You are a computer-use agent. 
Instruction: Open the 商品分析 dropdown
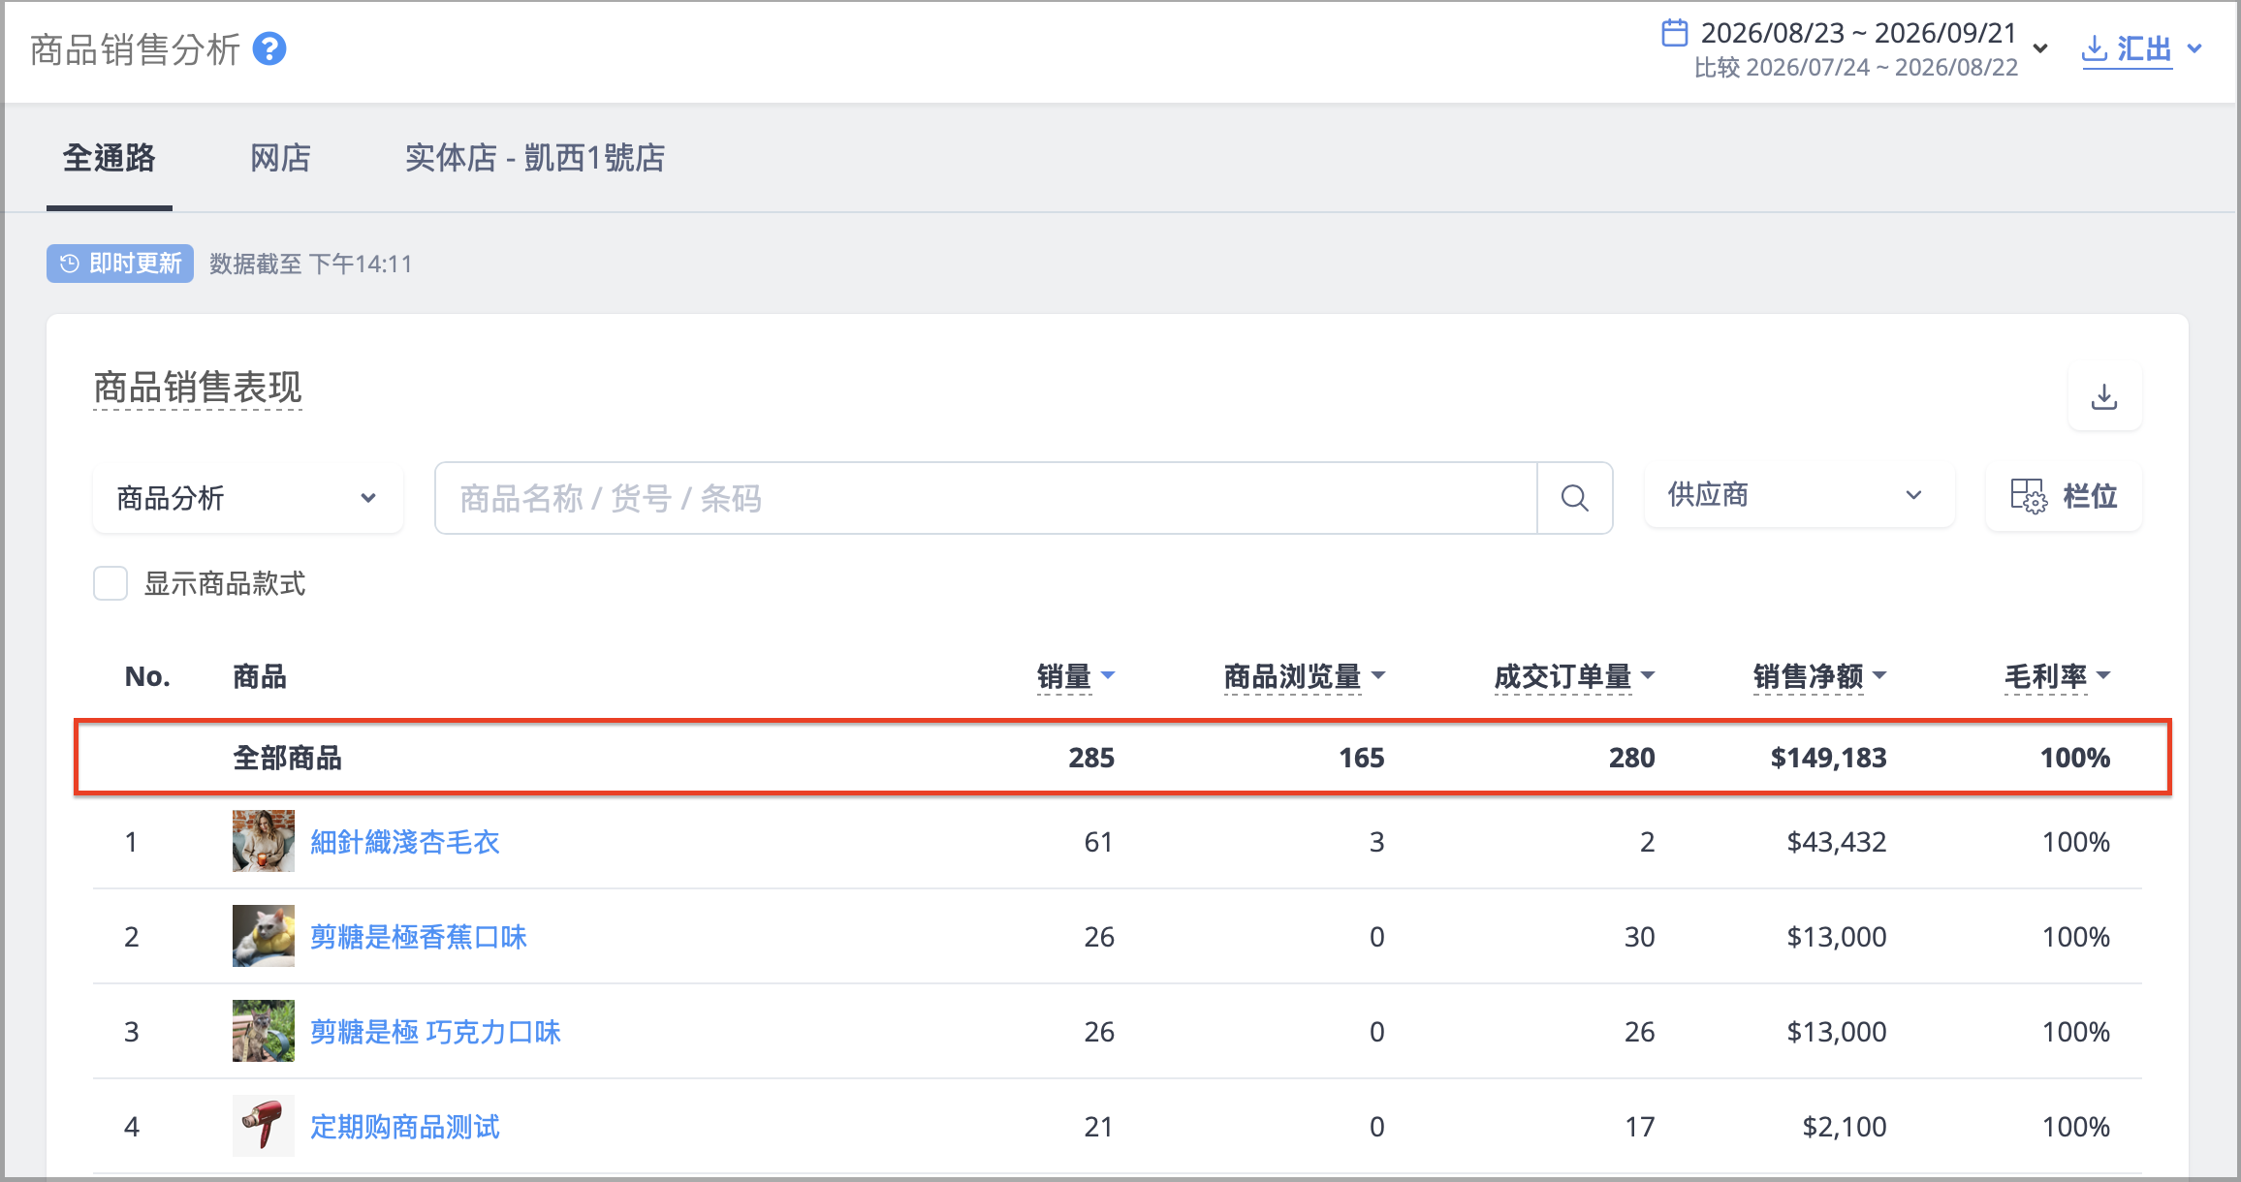(x=248, y=498)
